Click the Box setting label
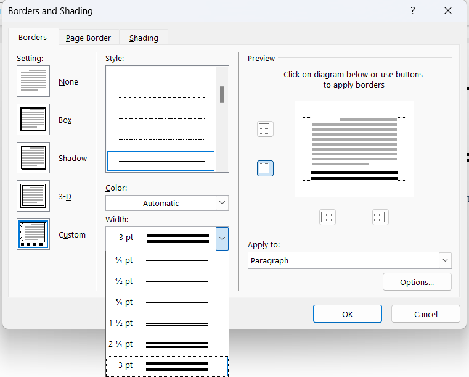 [65, 120]
